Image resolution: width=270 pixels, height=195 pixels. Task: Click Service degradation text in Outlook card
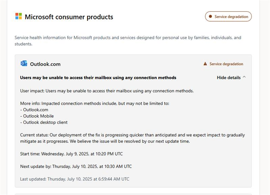(x=226, y=64)
